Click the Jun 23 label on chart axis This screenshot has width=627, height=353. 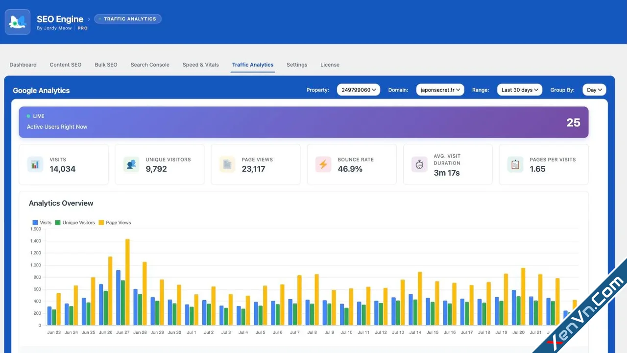[x=54, y=332]
